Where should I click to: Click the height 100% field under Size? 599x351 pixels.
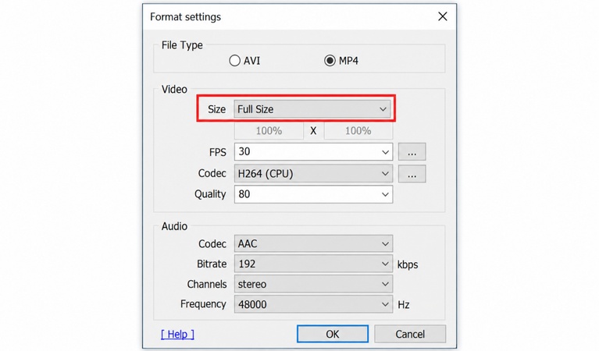358,131
